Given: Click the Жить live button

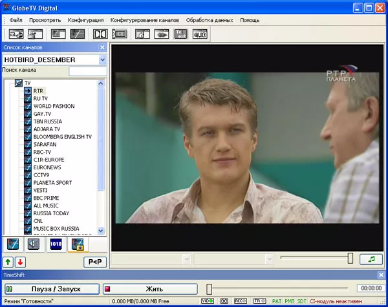Looking at the screenshot, I should point(150,289).
